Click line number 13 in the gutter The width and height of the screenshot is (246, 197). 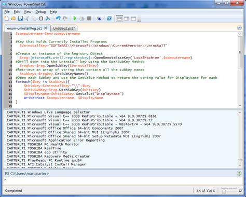point(10,82)
